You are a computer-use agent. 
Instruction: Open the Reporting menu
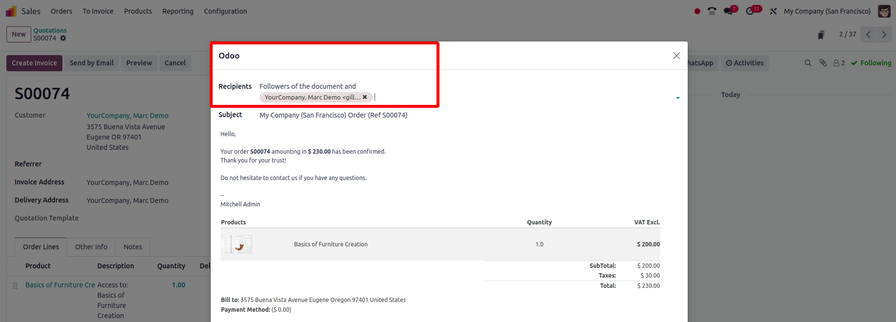click(x=178, y=11)
